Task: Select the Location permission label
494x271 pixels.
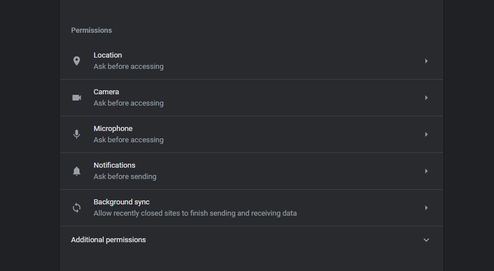Action: pyautogui.click(x=108, y=55)
